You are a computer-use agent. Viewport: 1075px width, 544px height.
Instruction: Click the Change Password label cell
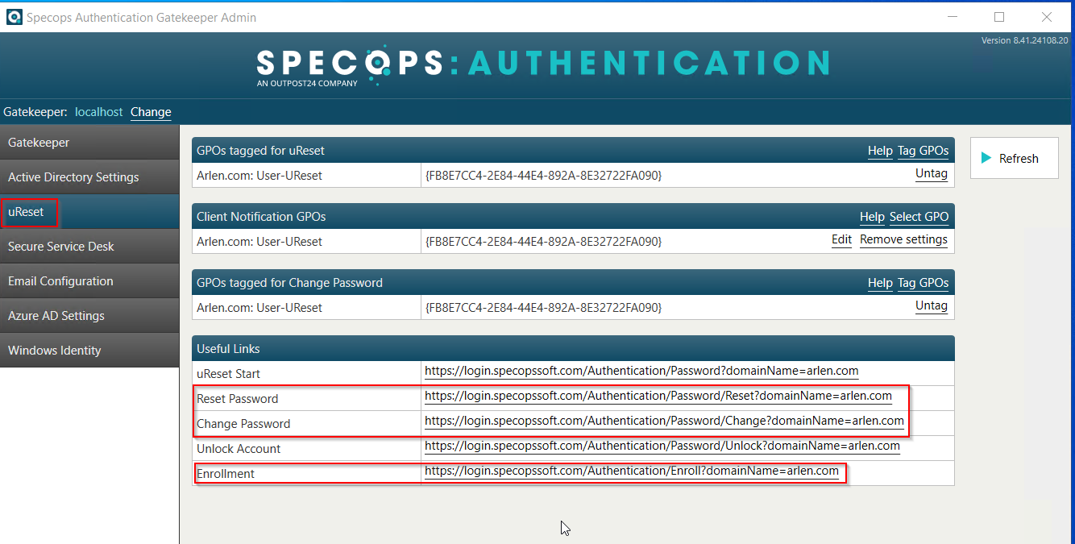tap(308, 424)
